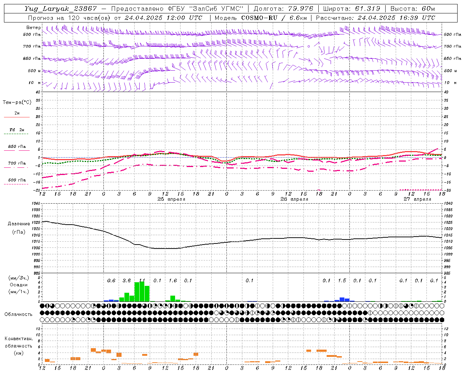Click the Тем-ра(°C) axis label
Viewport: 463px width, 371px height.
pyautogui.click(x=17, y=102)
